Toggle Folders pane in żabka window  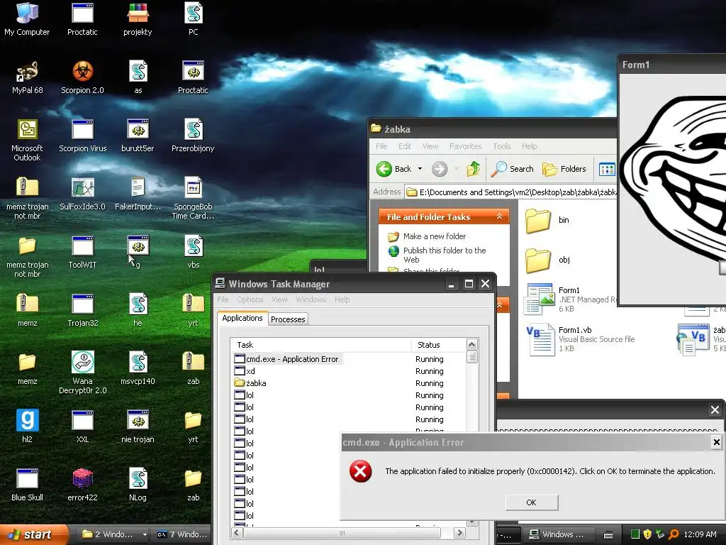[x=564, y=169]
